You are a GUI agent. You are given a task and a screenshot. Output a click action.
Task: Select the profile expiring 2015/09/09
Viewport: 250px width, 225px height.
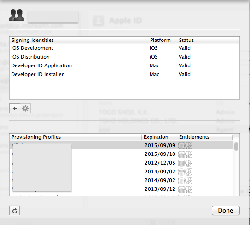(x=121, y=145)
